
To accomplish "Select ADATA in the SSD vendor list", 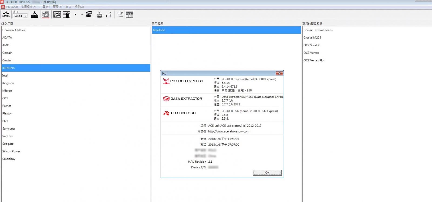I will (76, 38).
